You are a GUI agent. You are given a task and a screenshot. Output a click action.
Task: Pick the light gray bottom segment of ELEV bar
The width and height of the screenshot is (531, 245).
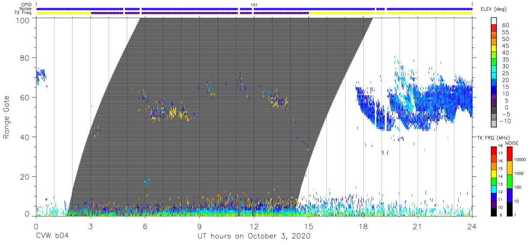(x=494, y=124)
